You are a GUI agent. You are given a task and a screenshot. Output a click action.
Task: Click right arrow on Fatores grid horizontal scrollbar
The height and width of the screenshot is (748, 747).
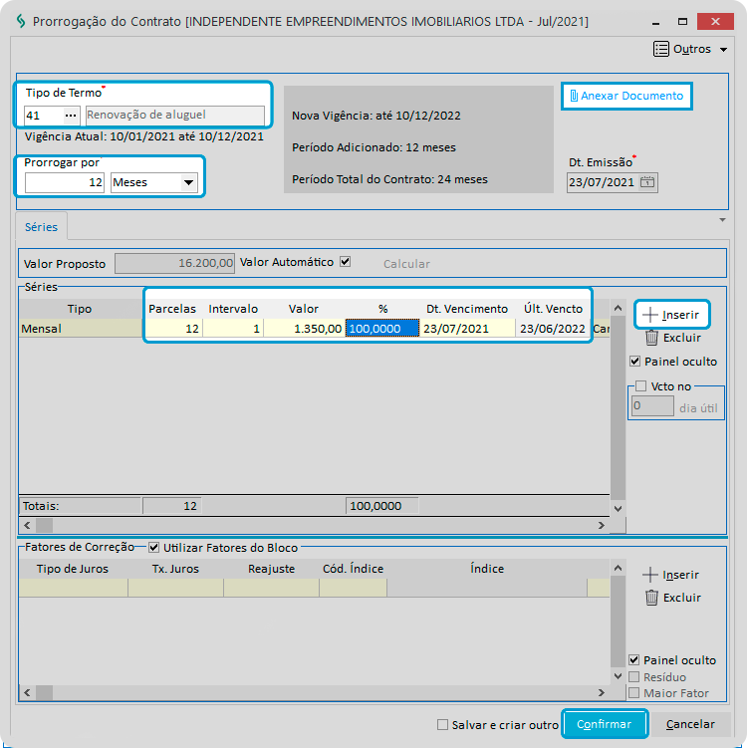[602, 692]
